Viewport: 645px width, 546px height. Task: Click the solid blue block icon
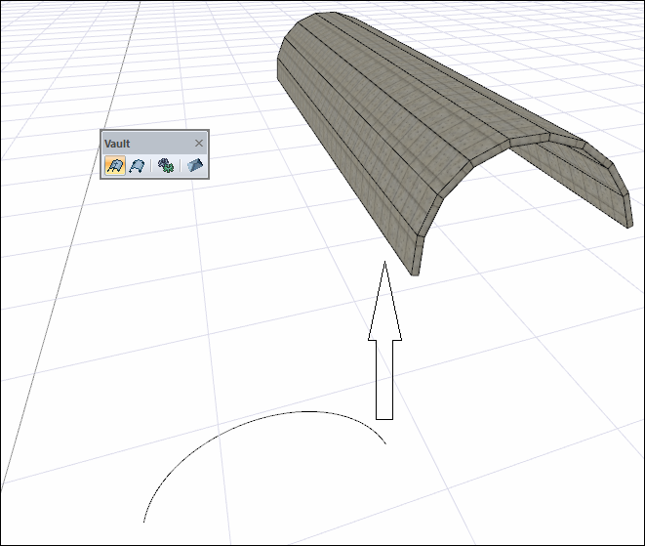(x=195, y=167)
